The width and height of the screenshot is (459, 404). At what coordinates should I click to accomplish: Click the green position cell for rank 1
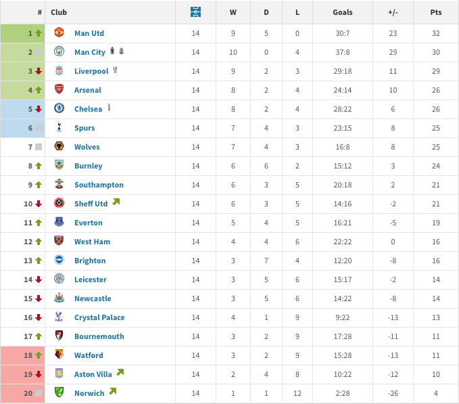point(22,33)
